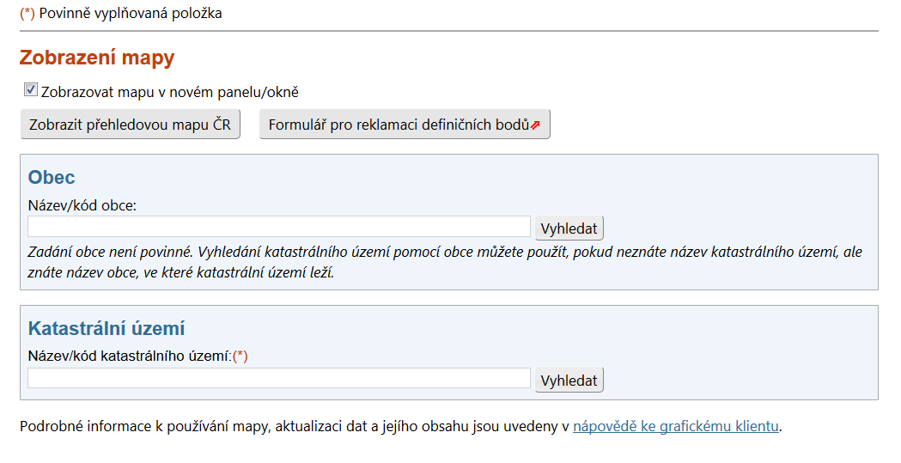The image size is (901, 463).
Task: Click the Obec section heading
Action: [x=52, y=177]
